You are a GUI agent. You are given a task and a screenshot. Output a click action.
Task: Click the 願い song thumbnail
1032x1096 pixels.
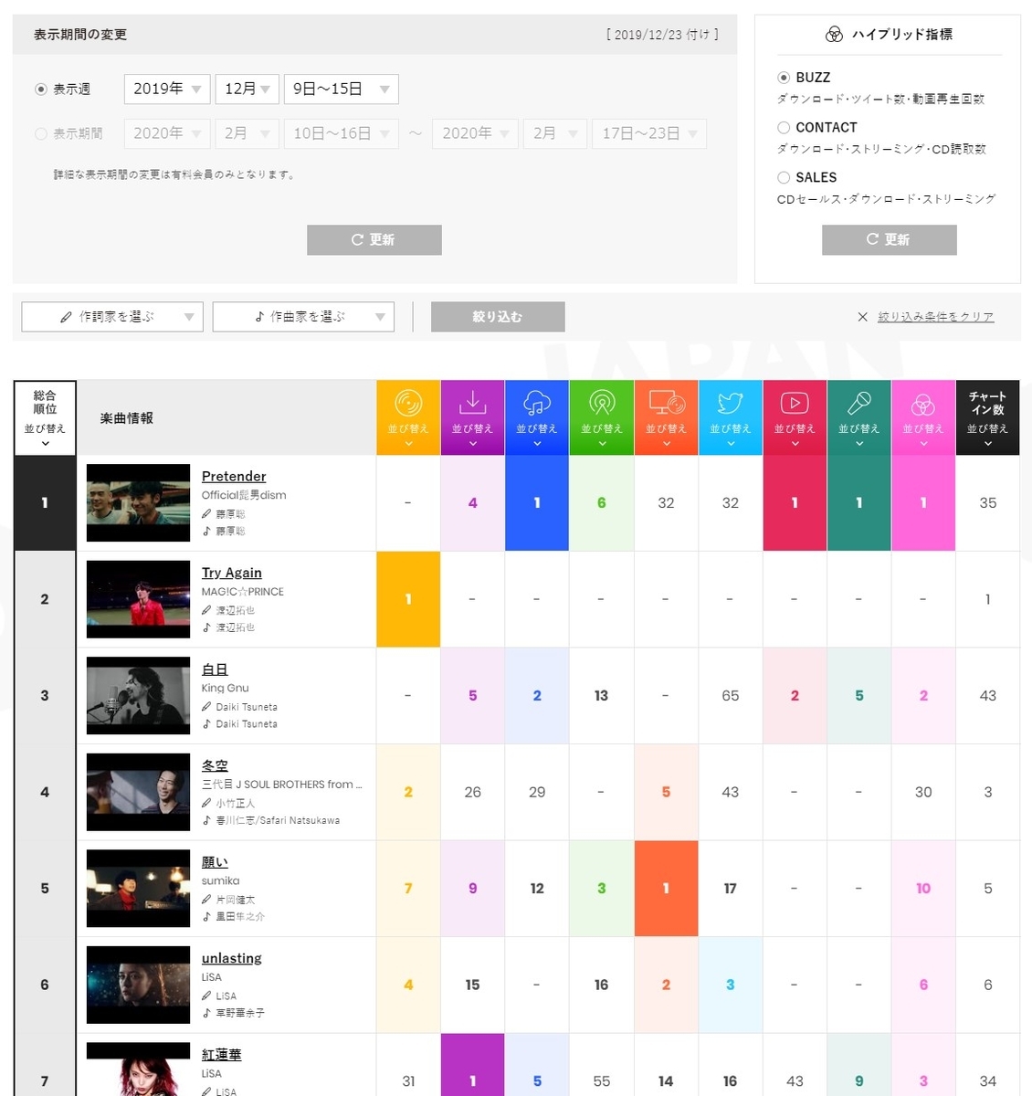[139, 889]
